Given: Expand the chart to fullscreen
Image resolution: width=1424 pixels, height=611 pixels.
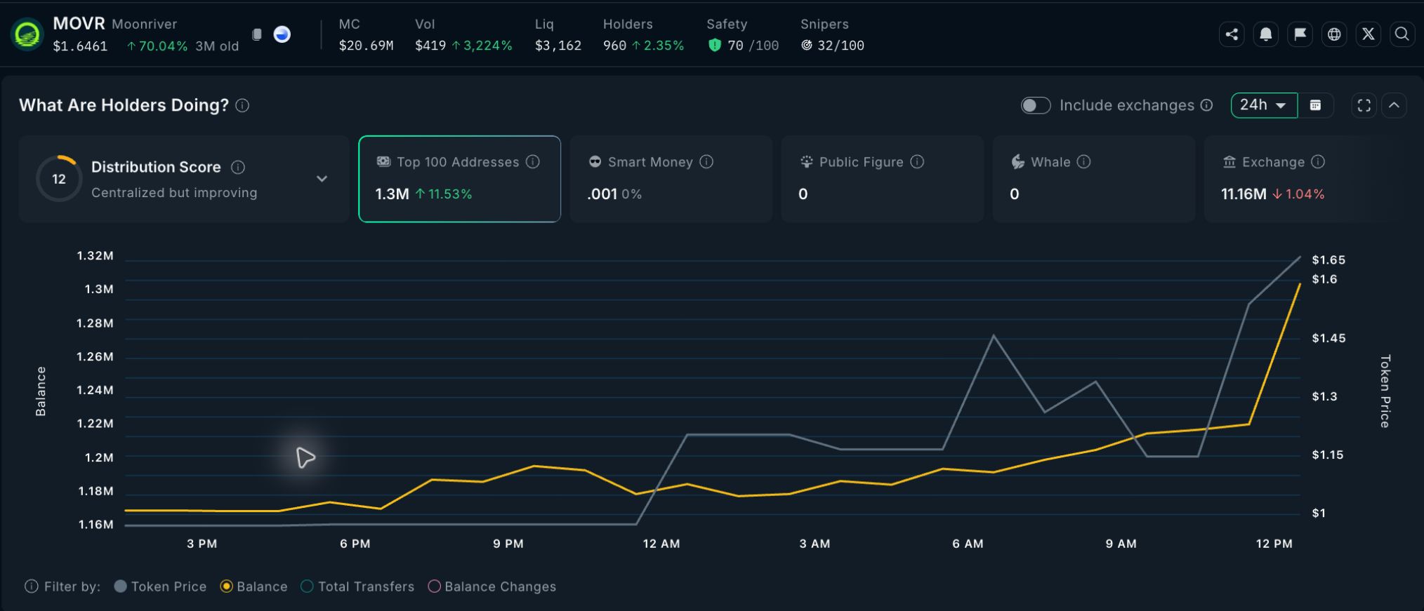Looking at the screenshot, I should coord(1364,105).
